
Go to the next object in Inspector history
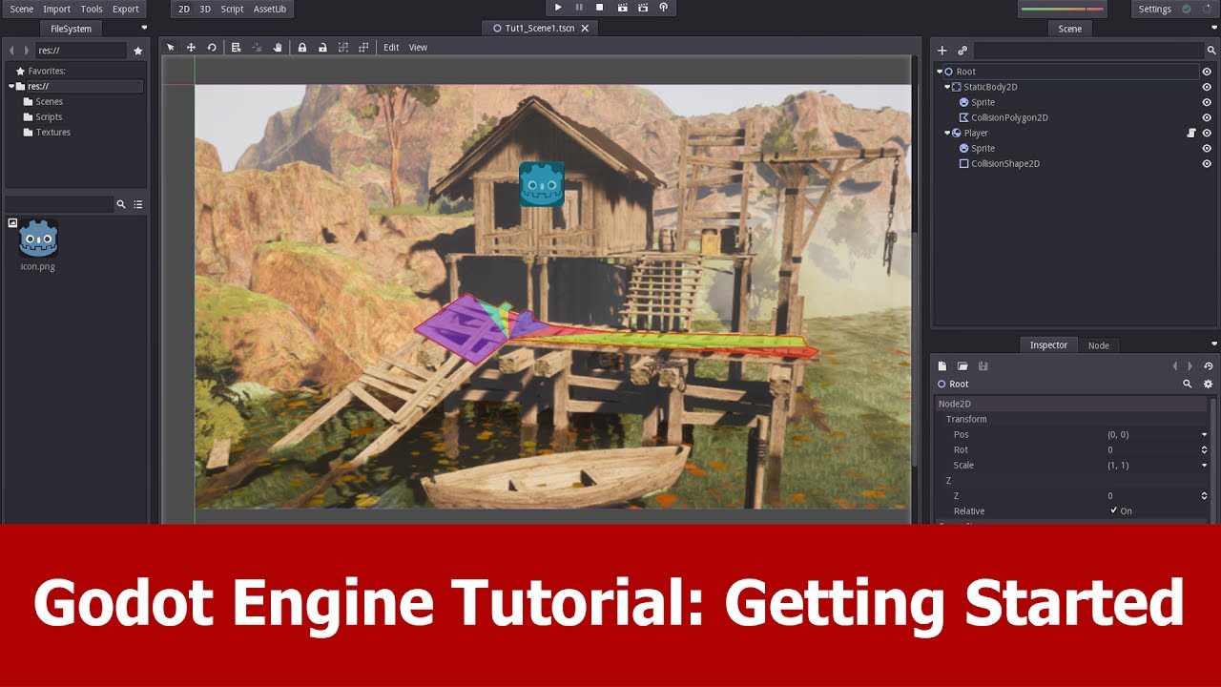pyautogui.click(x=1190, y=366)
